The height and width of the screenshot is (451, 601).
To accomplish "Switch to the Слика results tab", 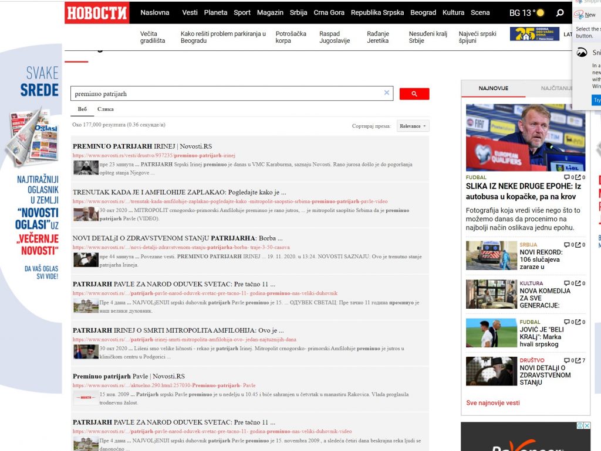I will [x=106, y=109].
